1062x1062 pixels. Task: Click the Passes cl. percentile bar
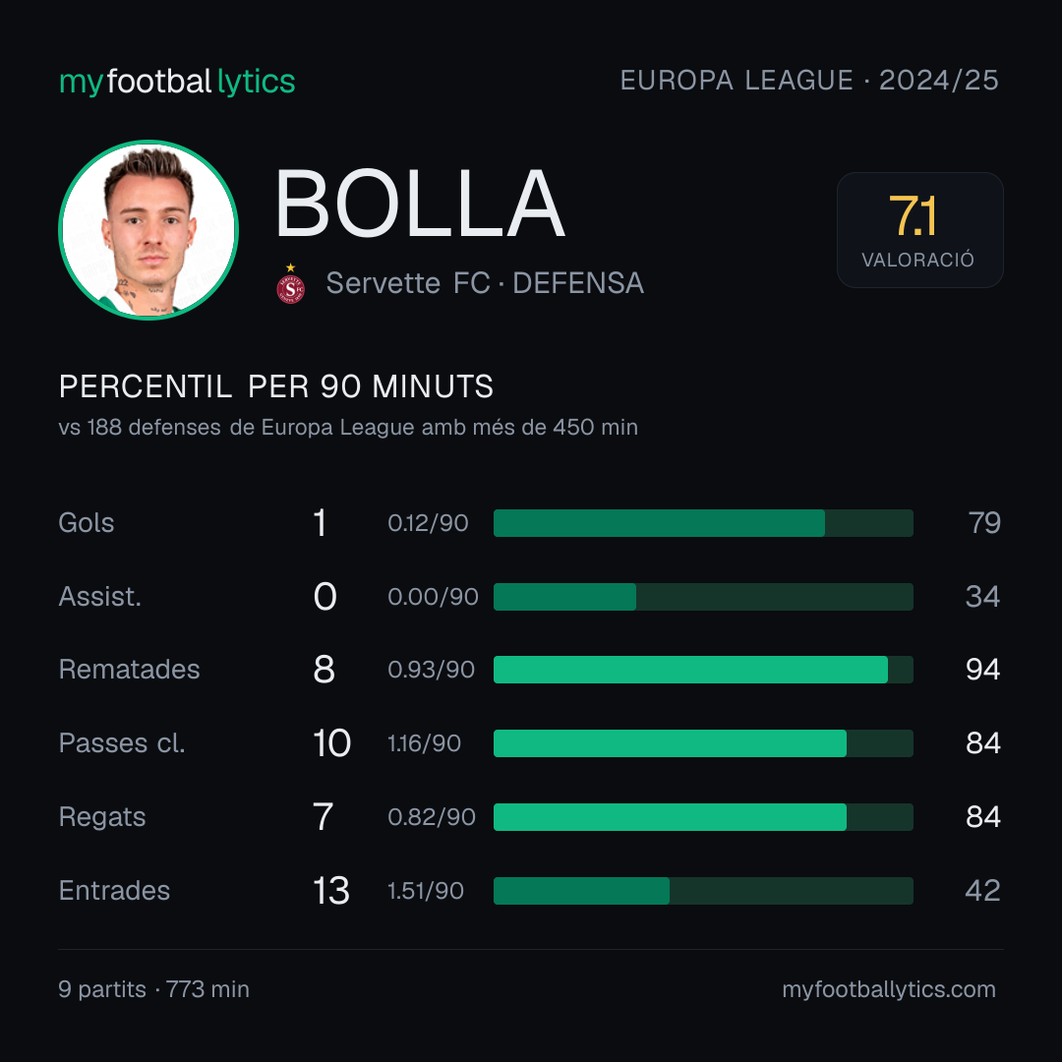(x=703, y=743)
